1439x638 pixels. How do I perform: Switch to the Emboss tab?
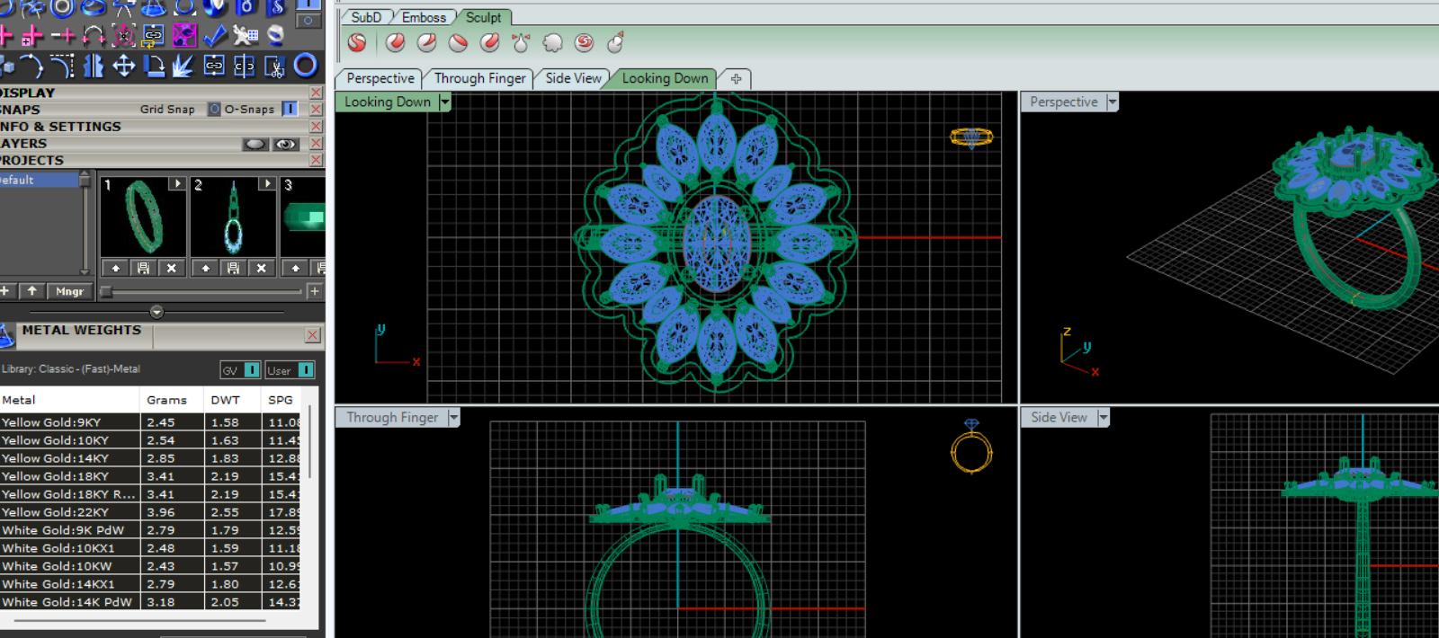(x=424, y=17)
